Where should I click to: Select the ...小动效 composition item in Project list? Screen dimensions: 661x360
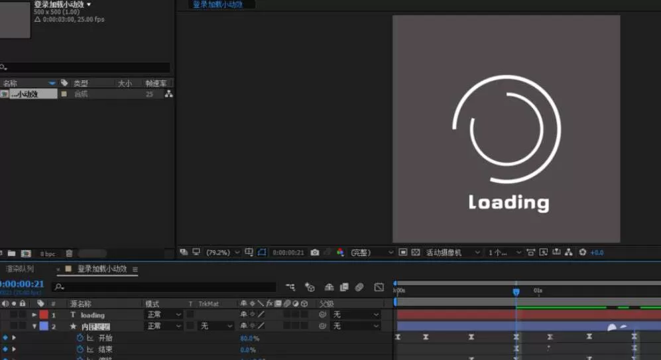pos(29,94)
